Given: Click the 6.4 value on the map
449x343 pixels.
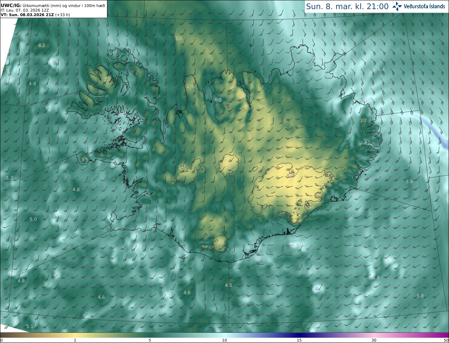Looking at the screenshot, I should click(381, 69).
